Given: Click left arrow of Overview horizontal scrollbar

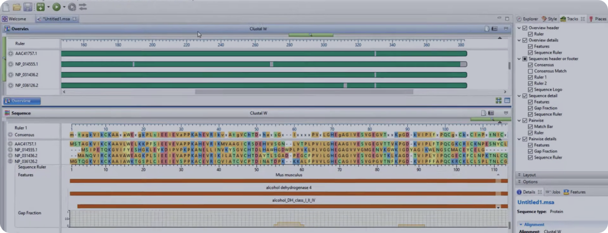Looking at the screenshot, I should click(63, 92).
